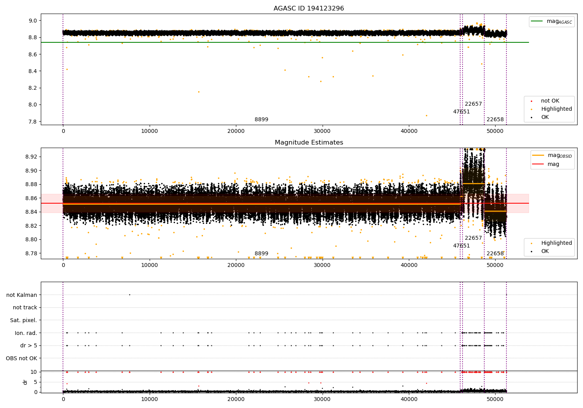Click the 'Sat. pixel.' row label
The height and width of the screenshot is (408, 583).
click(24, 321)
